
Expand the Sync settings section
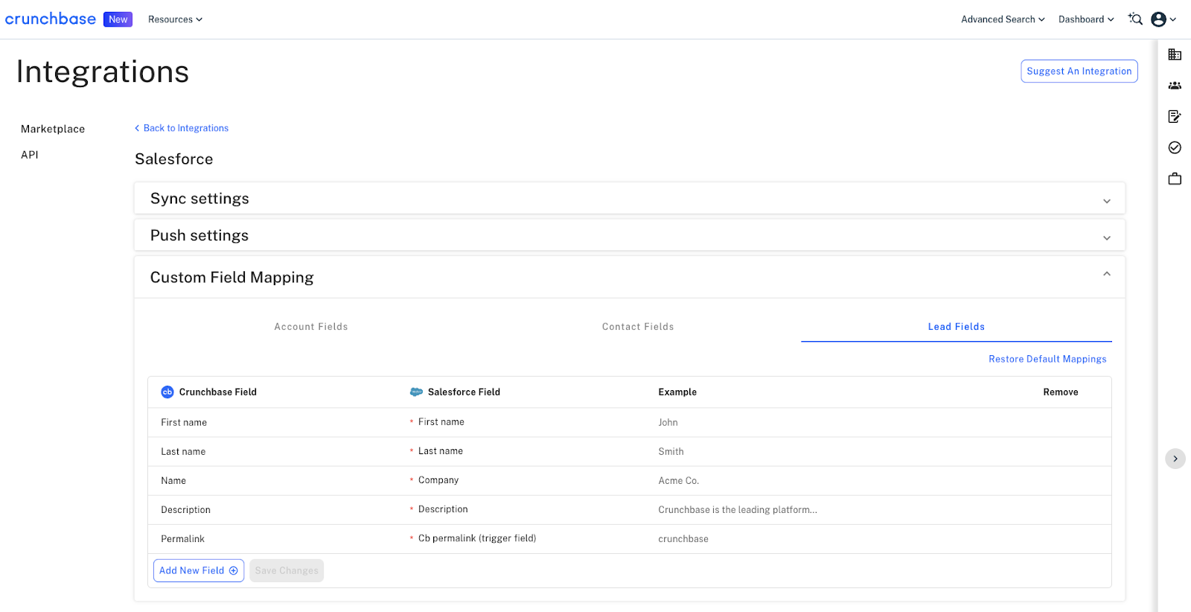(x=630, y=199)
